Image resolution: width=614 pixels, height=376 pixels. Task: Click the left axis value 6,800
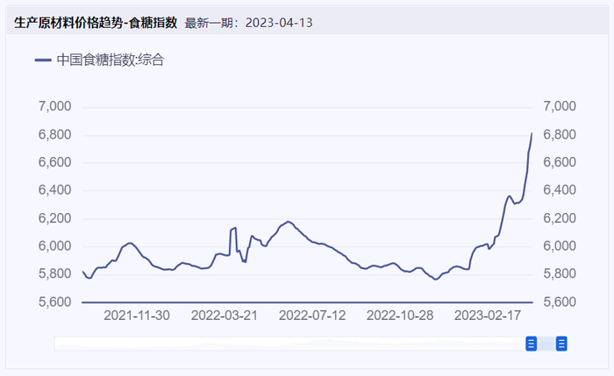click(54, 135)
